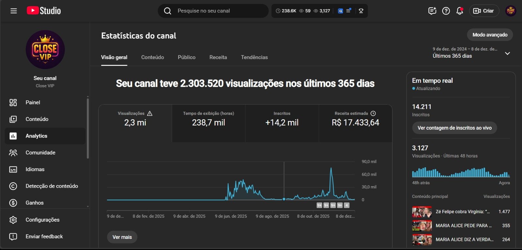Switch to the Visão geral tab
The image size is (522, 250).
[114, 57]
